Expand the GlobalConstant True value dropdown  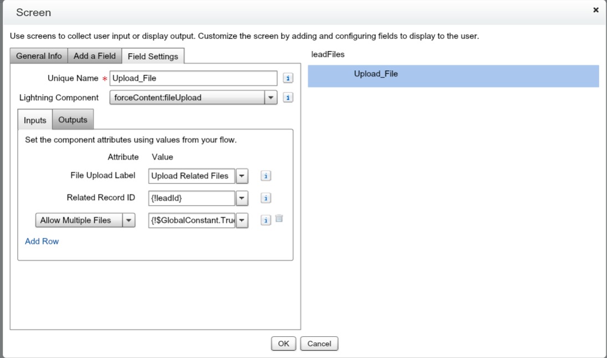click(x=242, y=220)
